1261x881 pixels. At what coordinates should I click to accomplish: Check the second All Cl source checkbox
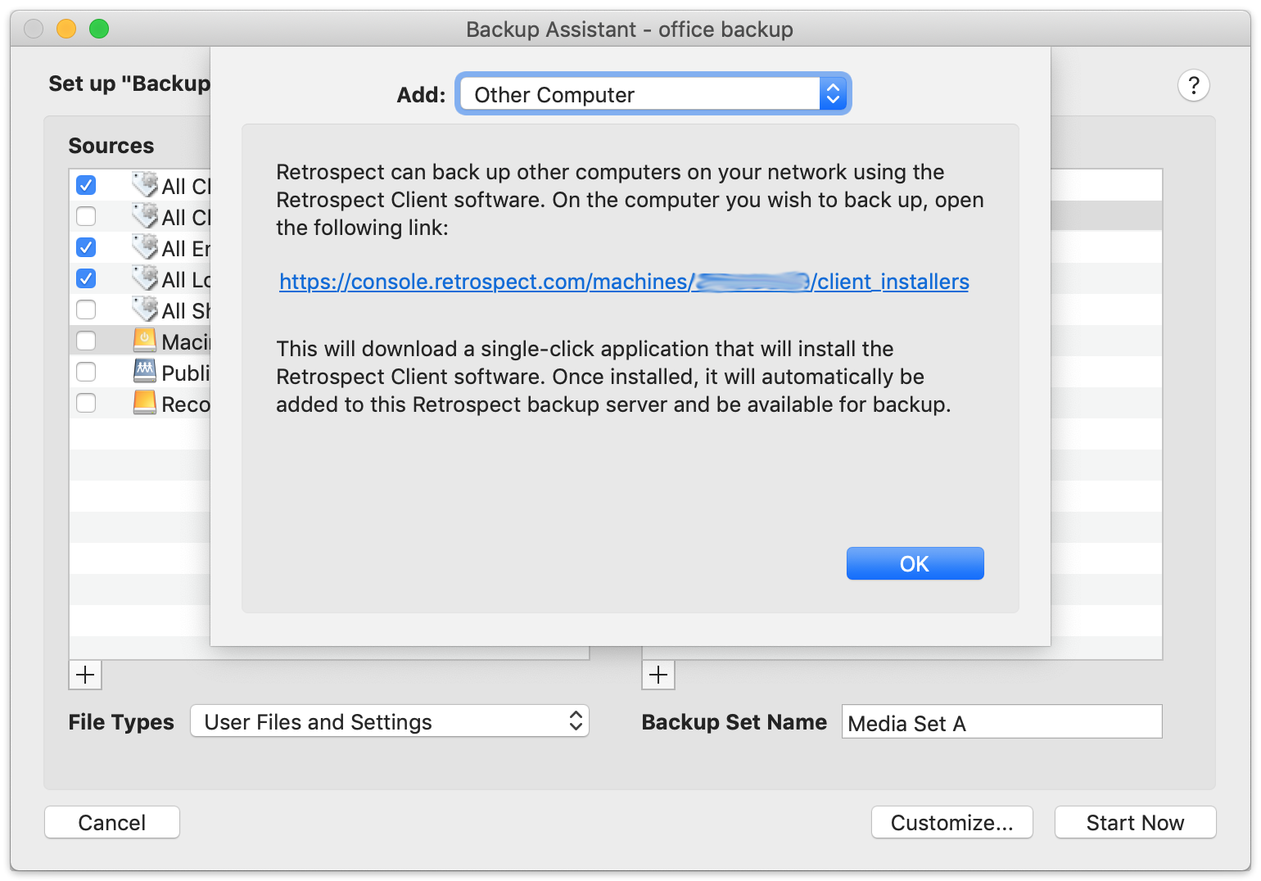[x=86, y=216]
